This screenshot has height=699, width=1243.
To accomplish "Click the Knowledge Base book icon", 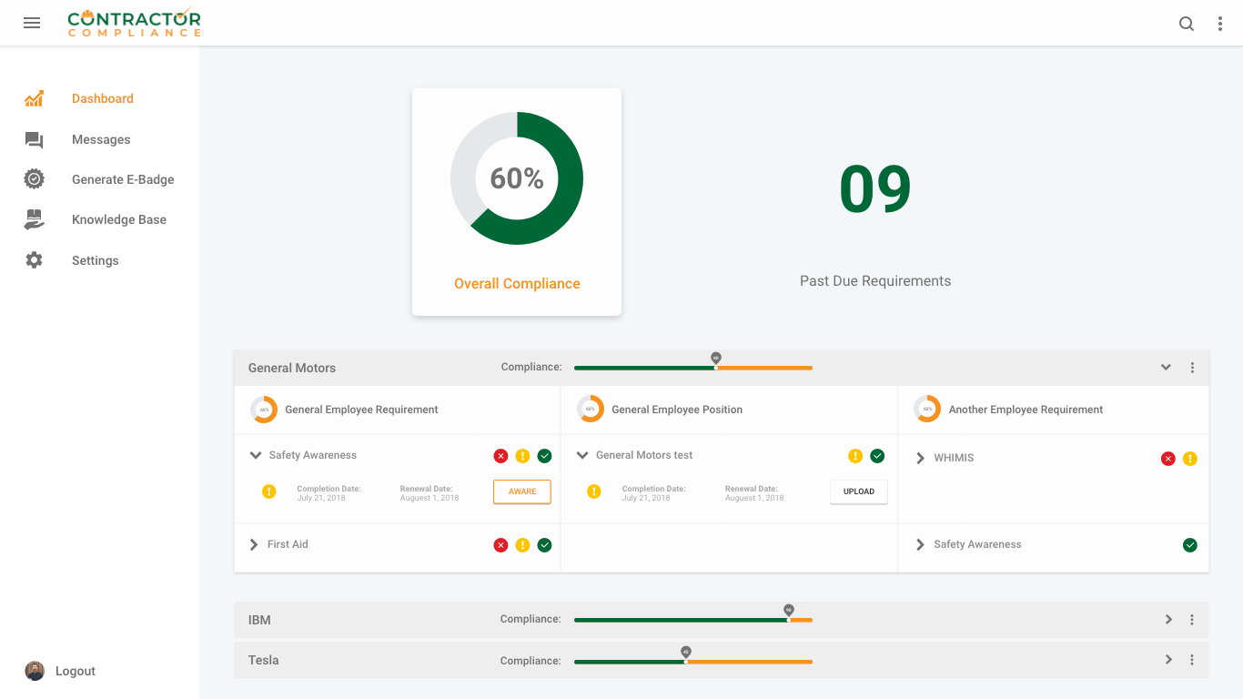I will 34,219.
